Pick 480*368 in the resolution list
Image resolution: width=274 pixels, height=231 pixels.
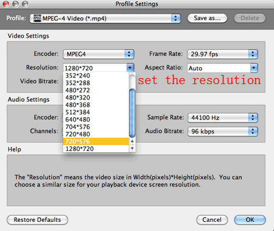click(x=96, y=105)
